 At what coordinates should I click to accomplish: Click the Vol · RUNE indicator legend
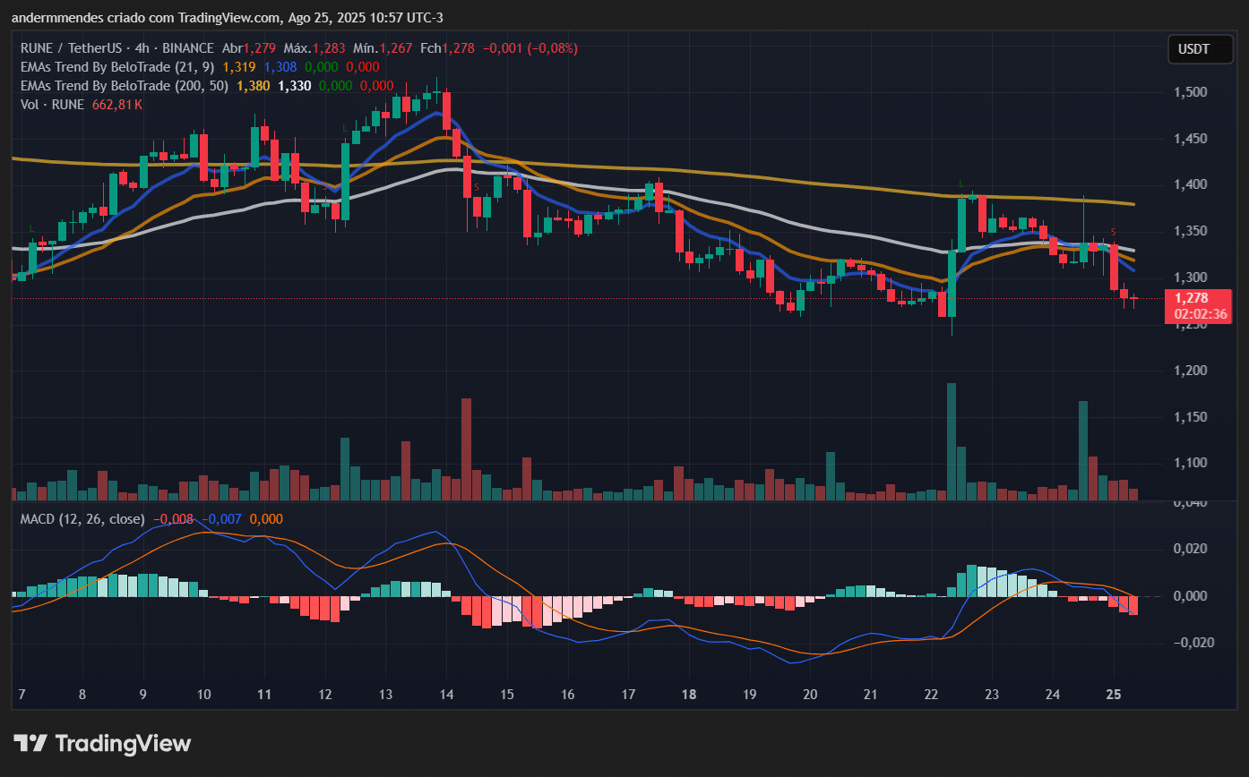pos(52,105)
